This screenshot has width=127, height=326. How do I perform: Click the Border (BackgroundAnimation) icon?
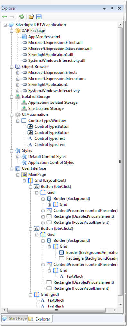coord(62,252)
